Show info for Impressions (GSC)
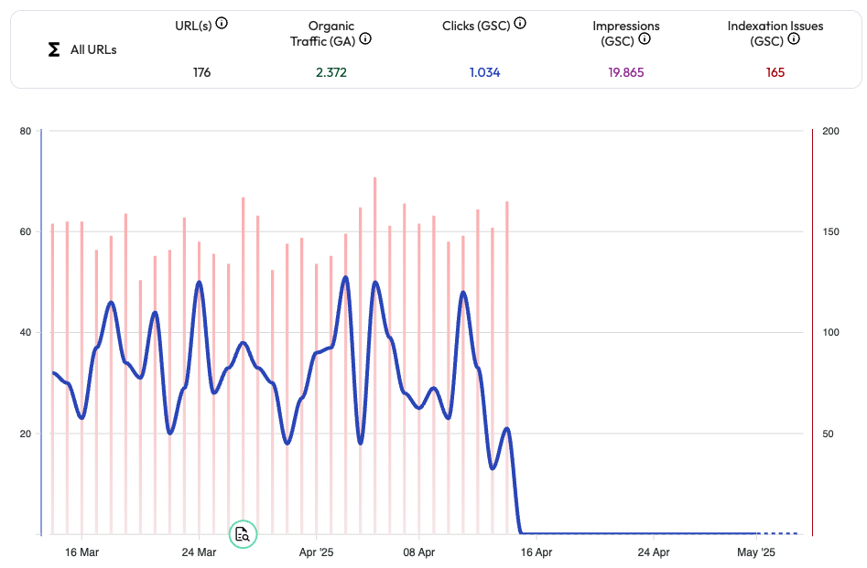This screenshot has height=568, width=867. pyautogui.click(x=645, y=39)
